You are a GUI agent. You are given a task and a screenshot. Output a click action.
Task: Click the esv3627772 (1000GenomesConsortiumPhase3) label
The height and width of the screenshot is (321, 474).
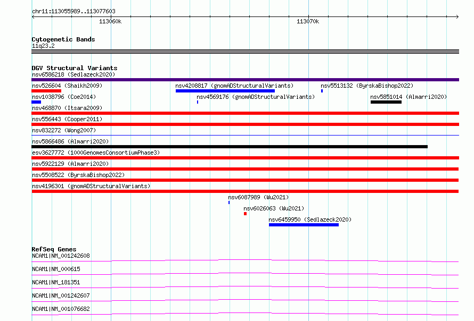point(96,153)
